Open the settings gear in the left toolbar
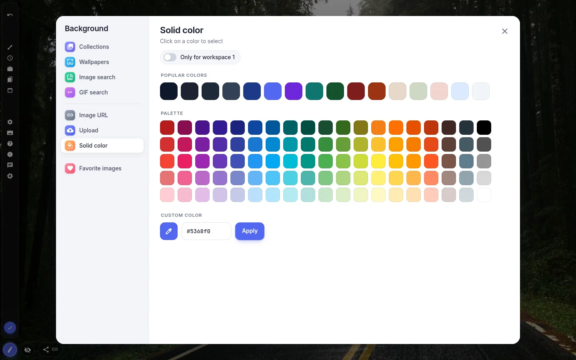The width and height of the screenshot is (576, 360). point(10,122)
